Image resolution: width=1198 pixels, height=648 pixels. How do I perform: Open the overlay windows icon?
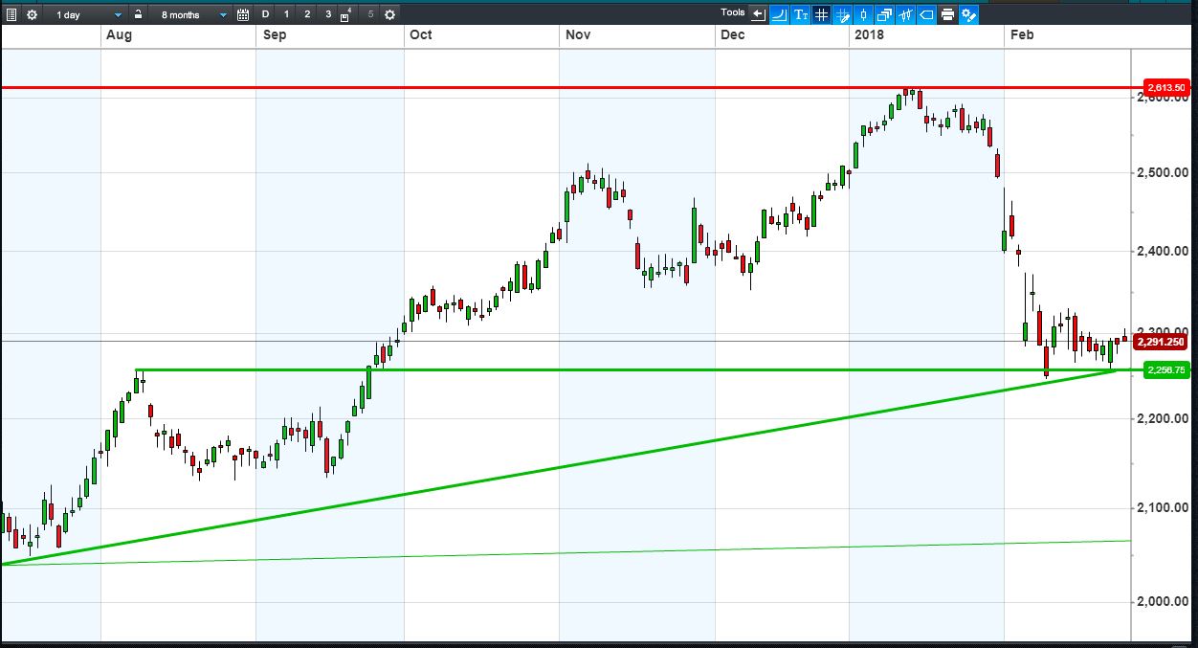tap(884, 14)
